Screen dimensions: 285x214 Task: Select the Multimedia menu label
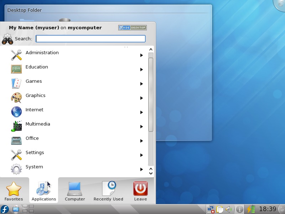pyautogui.click(x=38, y=124)
